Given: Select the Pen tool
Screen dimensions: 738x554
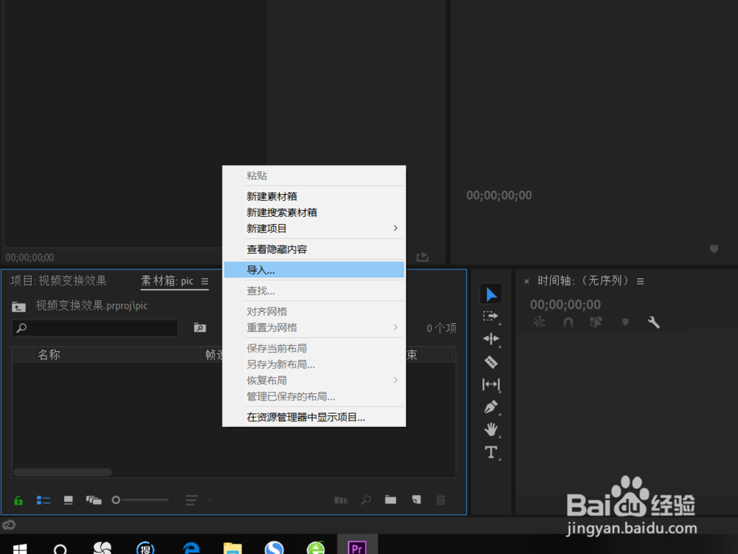Looking at the screenshot, I should (491, 406).
